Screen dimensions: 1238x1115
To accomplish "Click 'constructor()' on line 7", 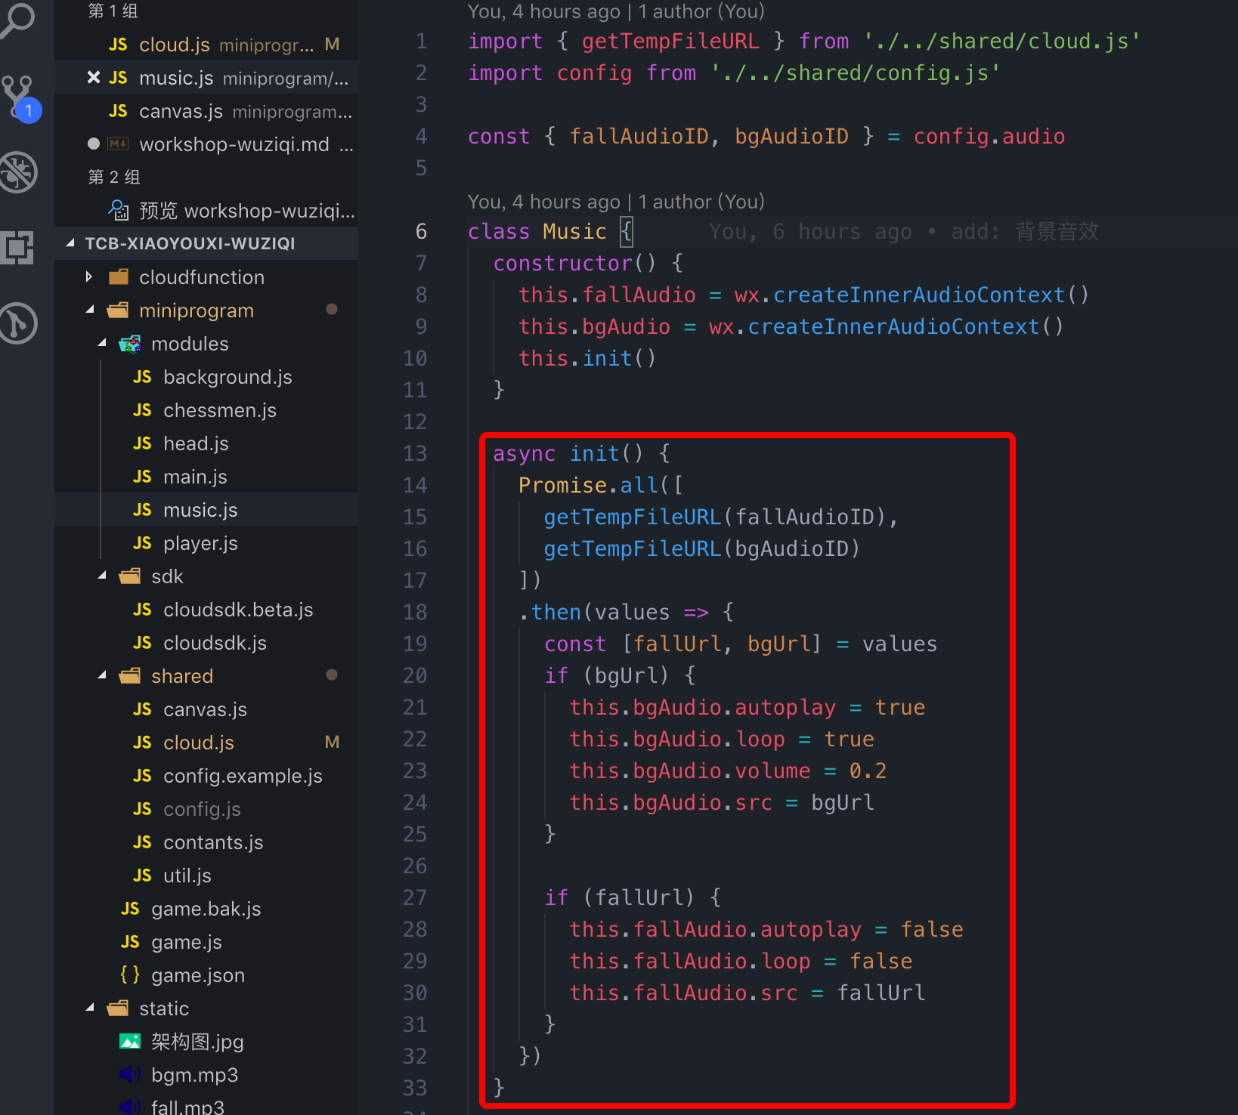I will (x=575, y=263).
